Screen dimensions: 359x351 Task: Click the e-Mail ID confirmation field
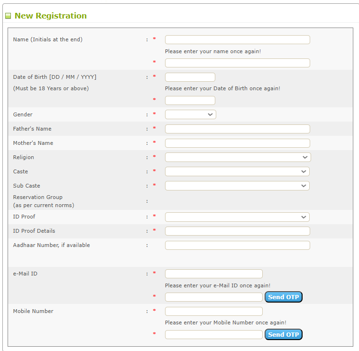[x=213, y=297]
